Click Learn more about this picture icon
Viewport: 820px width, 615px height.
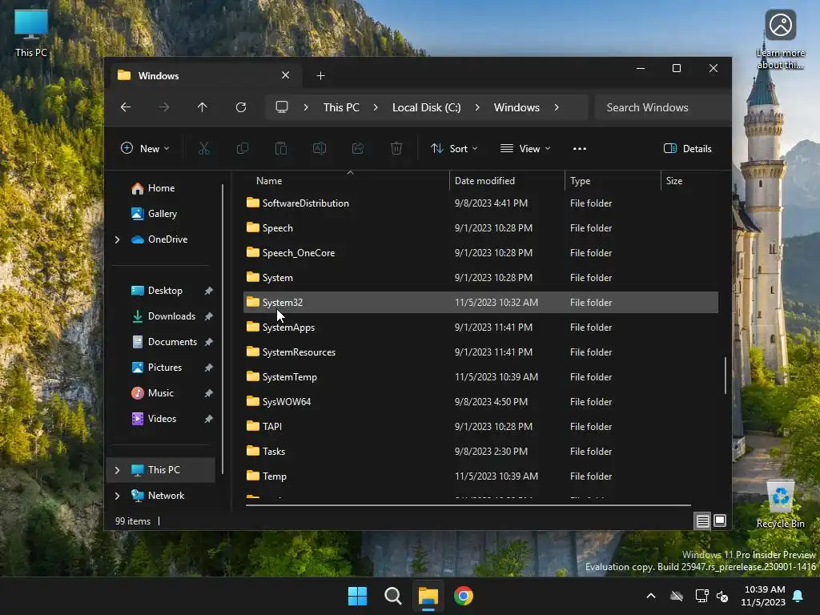click(x=780, y=39)
